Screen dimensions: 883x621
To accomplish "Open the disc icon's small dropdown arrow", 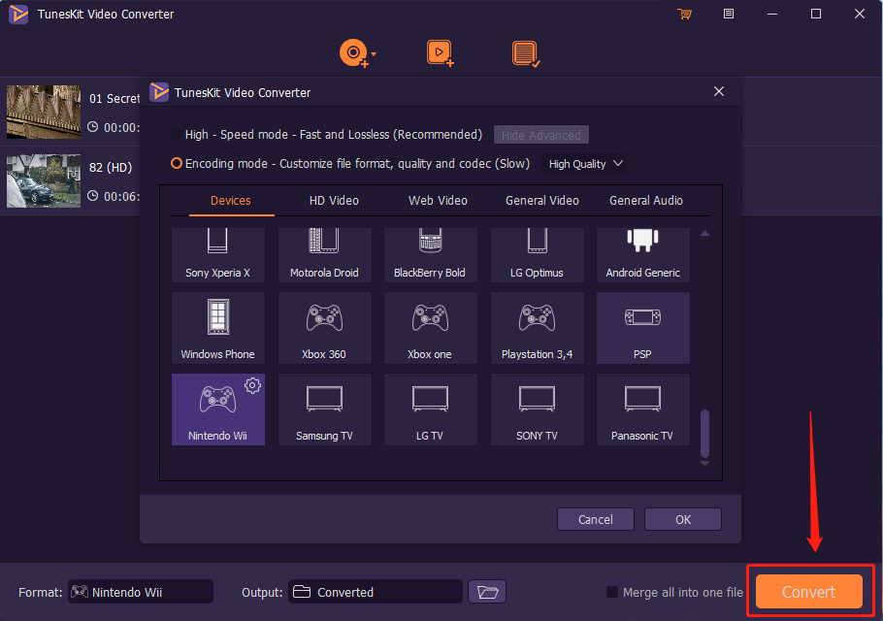I will 374,54.
